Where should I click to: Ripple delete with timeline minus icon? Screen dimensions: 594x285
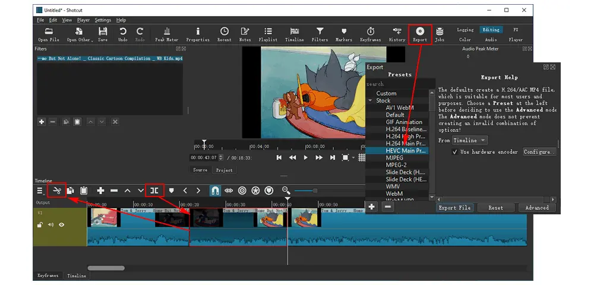point(114,191)
